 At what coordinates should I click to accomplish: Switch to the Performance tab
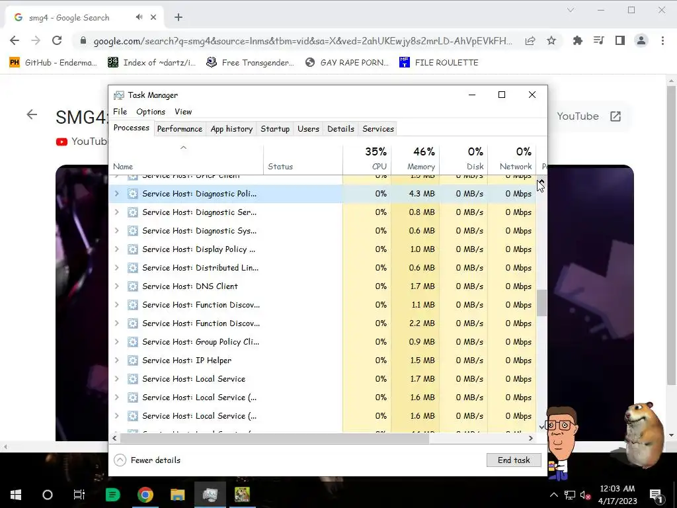[180, 129]
